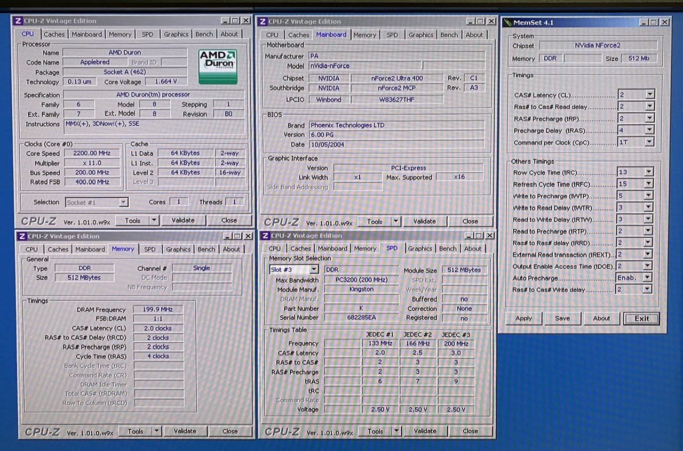Viewport: 683px width, 451px height.
Task: Click Validate in the CPU window
Action: [x=183, y=220]
